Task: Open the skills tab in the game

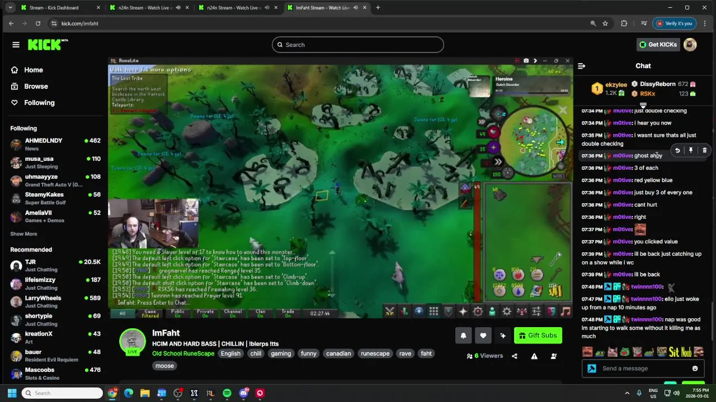Action: [x=404, y=311]
